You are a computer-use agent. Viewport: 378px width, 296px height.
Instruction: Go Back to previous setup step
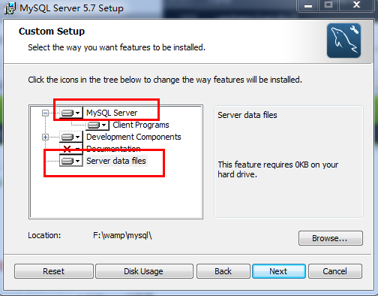(223, 271)
